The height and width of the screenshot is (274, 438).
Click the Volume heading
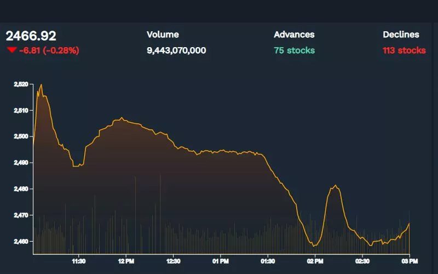pos(163,35)
